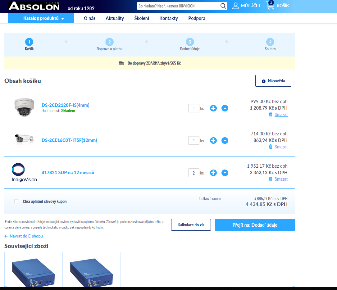
Task: Open Můj účet user account icon
Action: [236, 6]
